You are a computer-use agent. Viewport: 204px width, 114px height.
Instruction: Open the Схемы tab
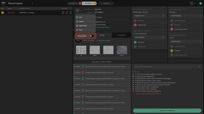[102, 35]
